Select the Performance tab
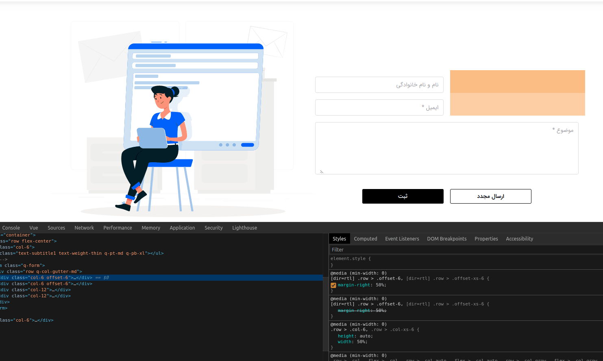 tap(118, 228)
